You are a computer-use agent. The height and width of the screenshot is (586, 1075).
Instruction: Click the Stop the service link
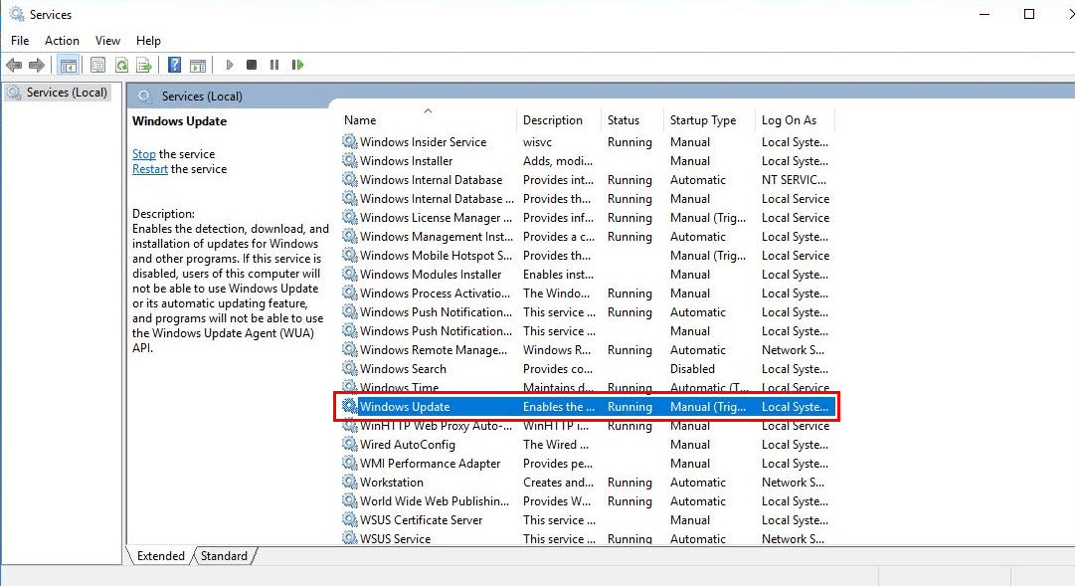pos(144,153)
